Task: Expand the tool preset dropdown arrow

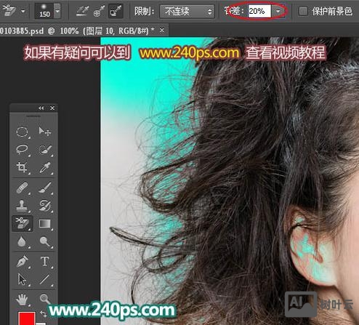Action: pyautogui.click(x=23, y=11)
